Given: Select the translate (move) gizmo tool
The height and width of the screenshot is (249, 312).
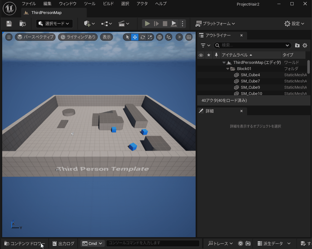Looking at the screenshot, I should pyautogui.click(x=135, y=37).
